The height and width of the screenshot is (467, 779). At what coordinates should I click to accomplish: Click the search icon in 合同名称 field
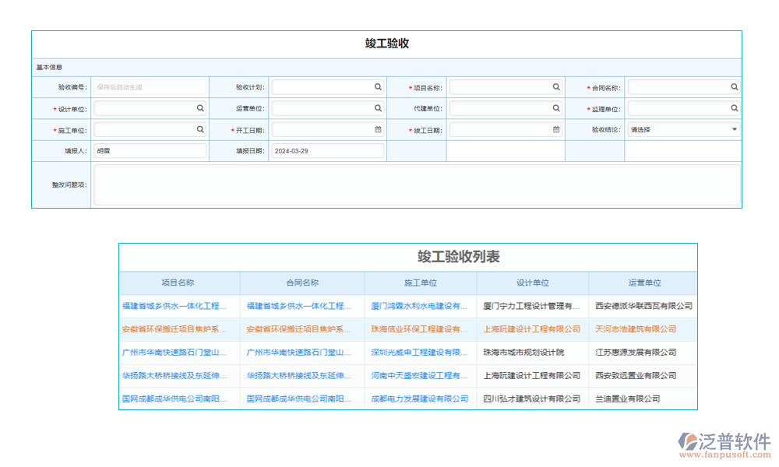734,87
